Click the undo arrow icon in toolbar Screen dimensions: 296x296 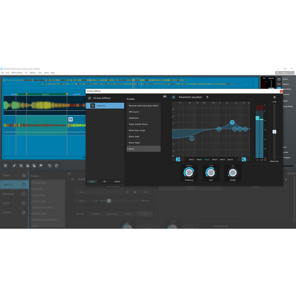50,166
